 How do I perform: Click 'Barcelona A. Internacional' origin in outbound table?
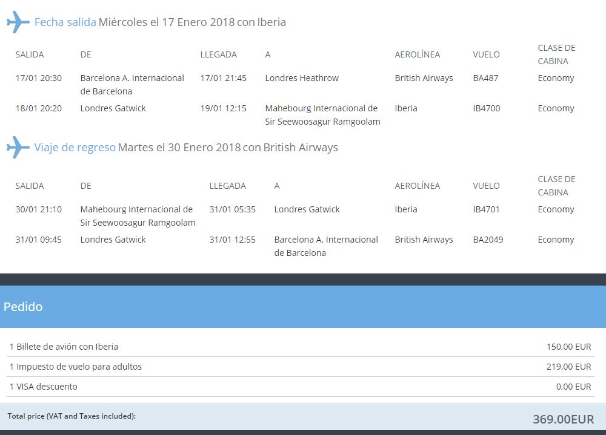point(132,85)
